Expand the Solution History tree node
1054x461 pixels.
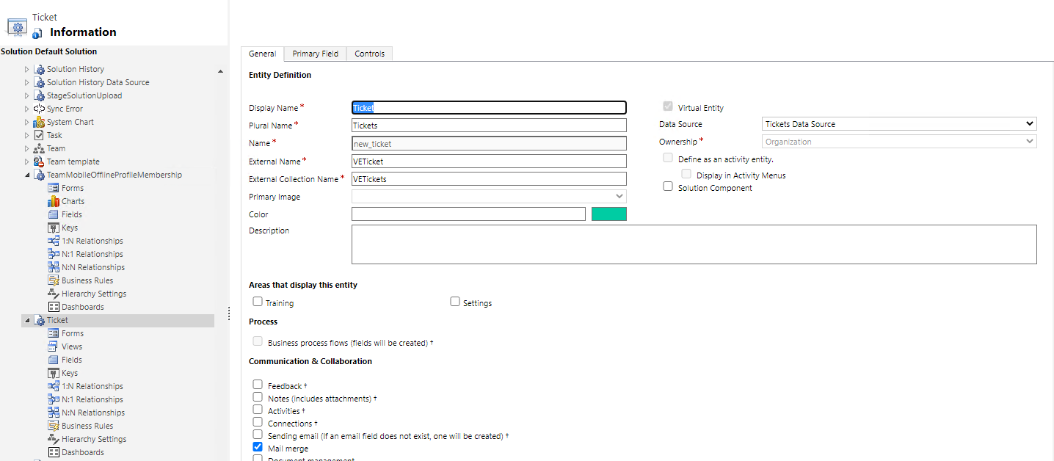click(x=27, y=69)
